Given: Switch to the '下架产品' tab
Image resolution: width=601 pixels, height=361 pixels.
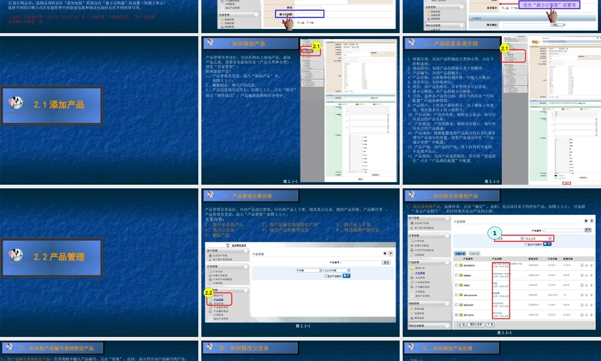Looking at the screenshot, I should point(473,253).
